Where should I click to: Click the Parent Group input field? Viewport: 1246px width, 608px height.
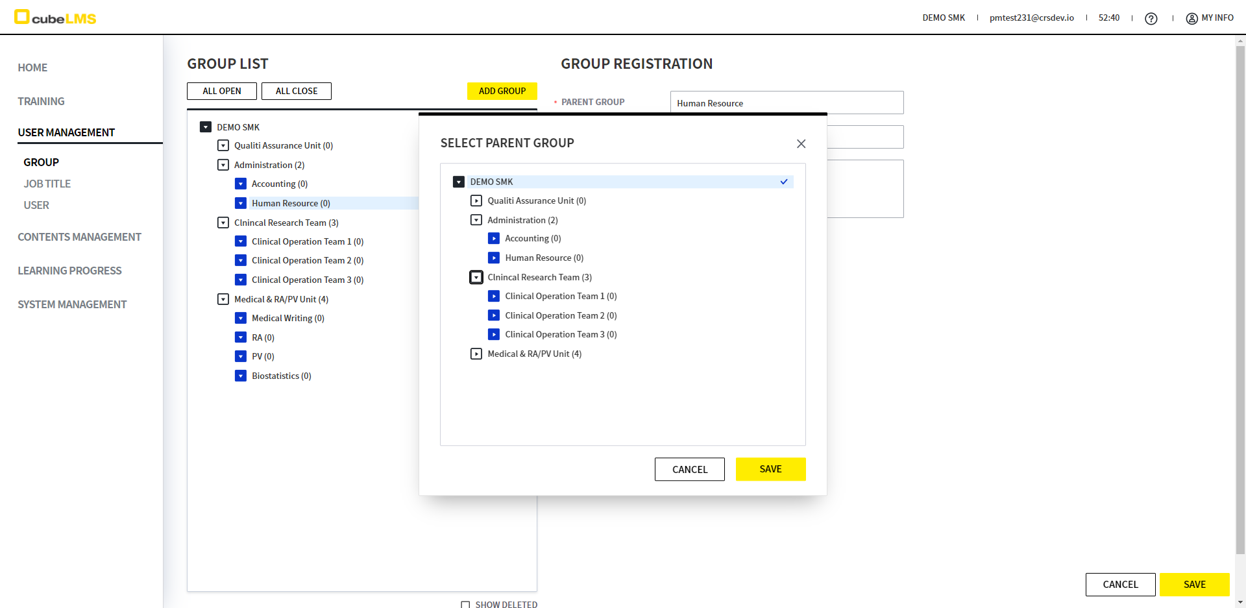click(x=786, y=103)
